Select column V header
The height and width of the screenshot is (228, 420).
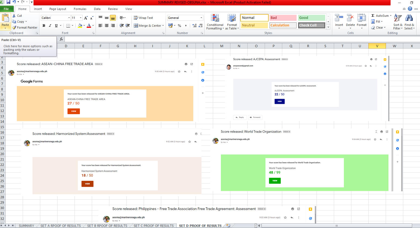[x=377, y=46]
